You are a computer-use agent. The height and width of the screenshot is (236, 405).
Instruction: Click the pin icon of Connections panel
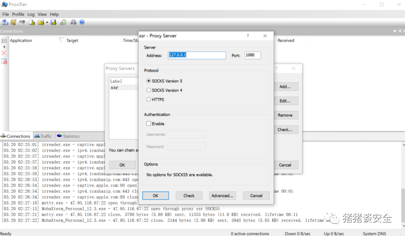[400, 31]
